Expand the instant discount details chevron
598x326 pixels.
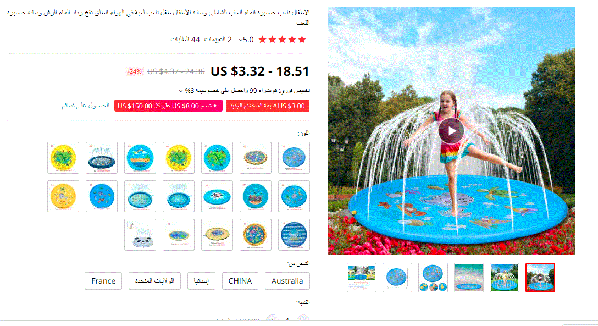pos(181,91)
